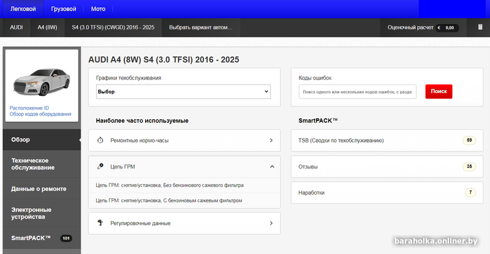Click the Audi car thumbnail image

pyautogui.click(x=42, y=82)
